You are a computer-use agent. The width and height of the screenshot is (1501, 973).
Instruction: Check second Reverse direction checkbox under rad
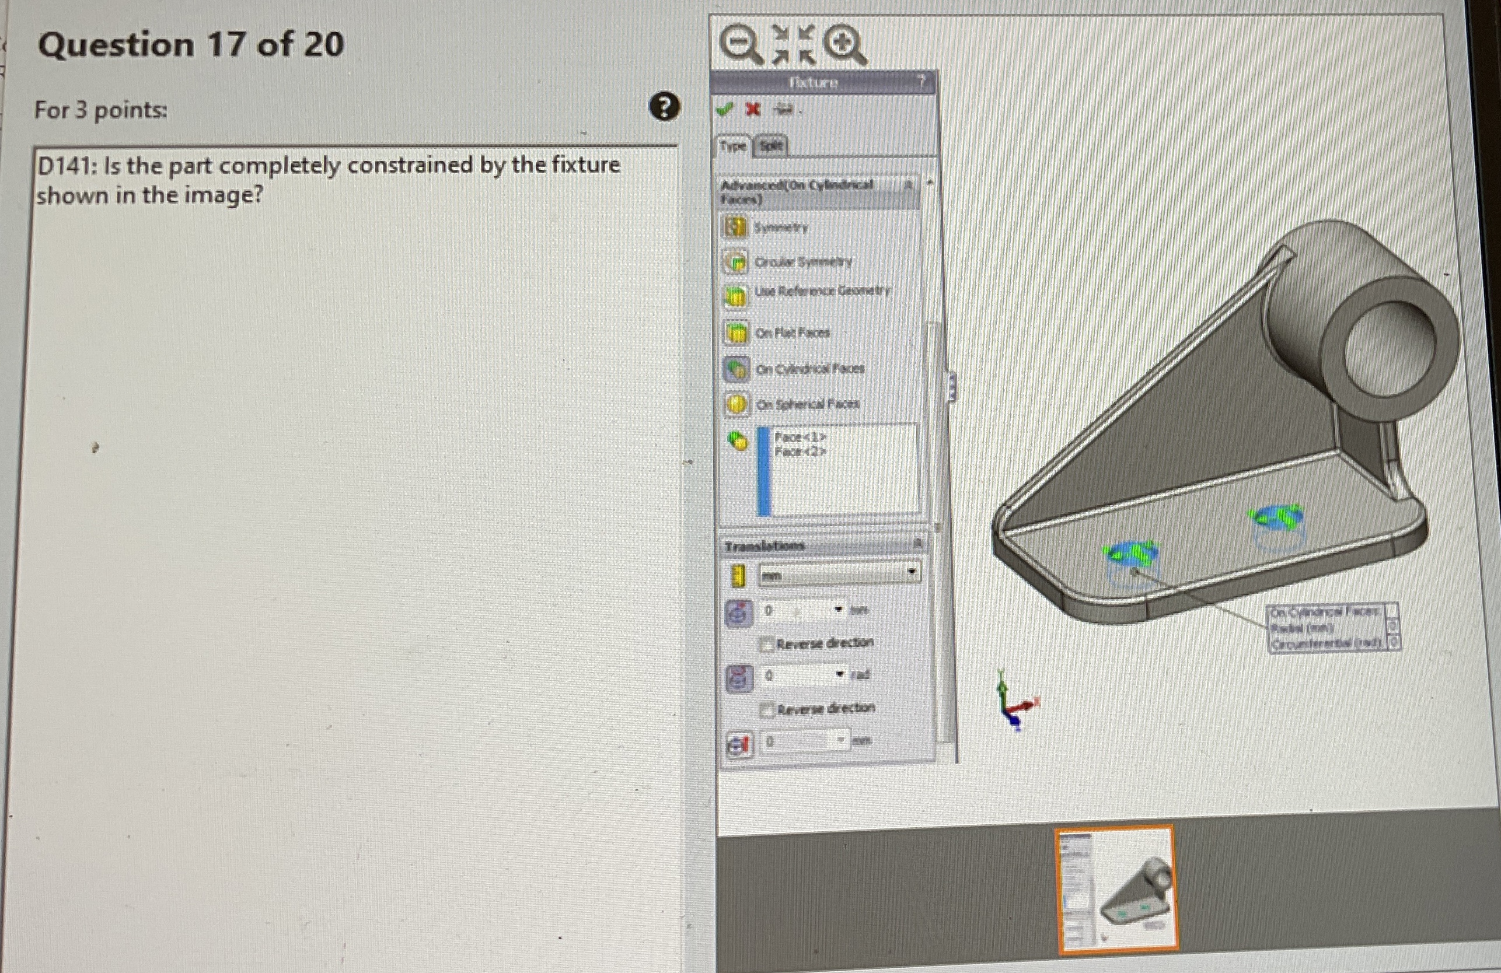click(x=766, y=710)
